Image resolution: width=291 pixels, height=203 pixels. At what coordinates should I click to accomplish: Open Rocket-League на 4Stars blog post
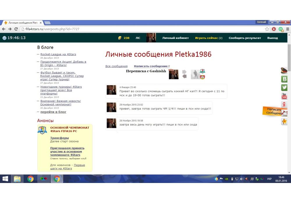coord(58,54)
